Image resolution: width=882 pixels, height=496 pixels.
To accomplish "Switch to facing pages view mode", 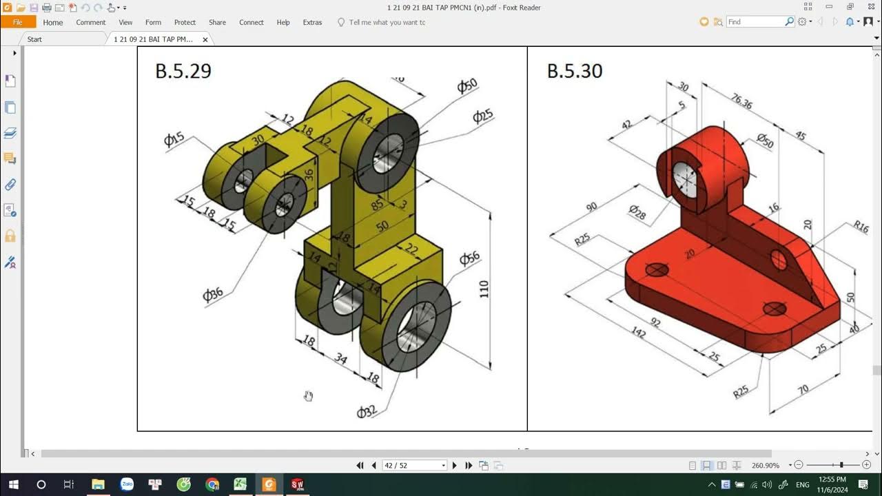I will 721,466.
